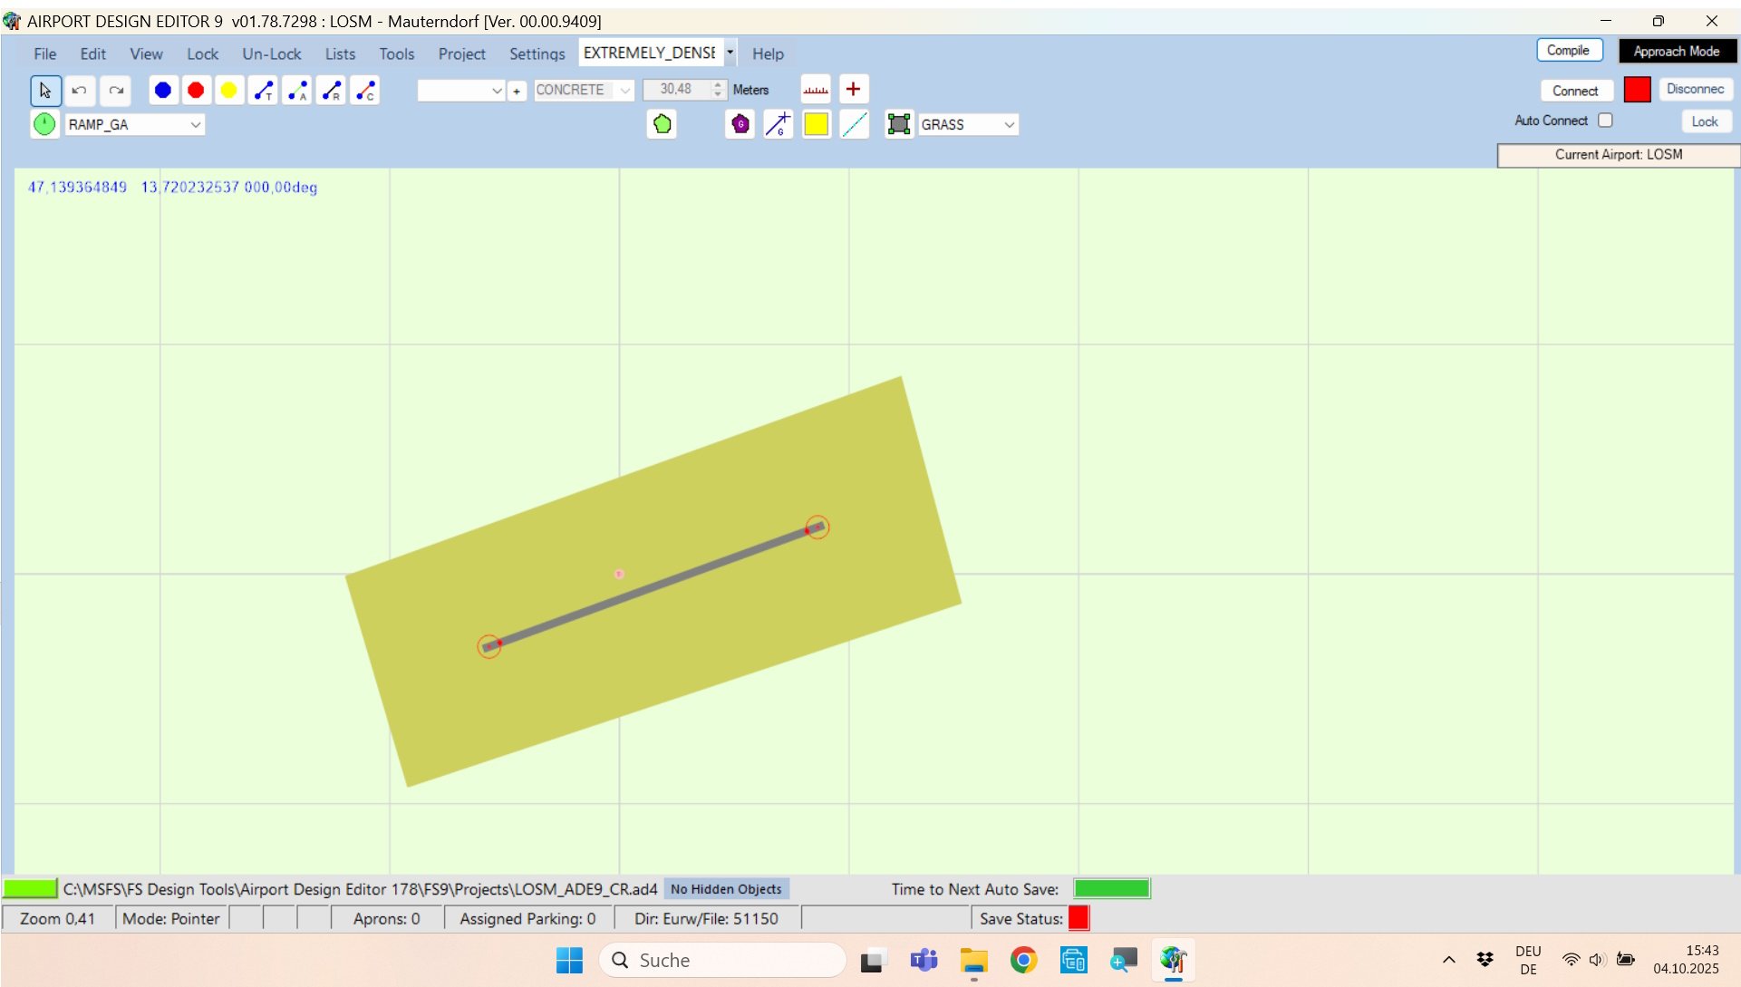Viewport: 1741px width, 987px height.
Task: Select the yellow node tool
Action: [x=229, y=91]
